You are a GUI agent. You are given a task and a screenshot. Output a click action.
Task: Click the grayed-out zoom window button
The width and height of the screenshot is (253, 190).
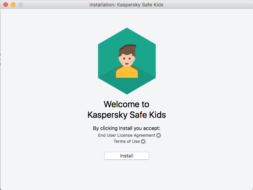[21, 5]
